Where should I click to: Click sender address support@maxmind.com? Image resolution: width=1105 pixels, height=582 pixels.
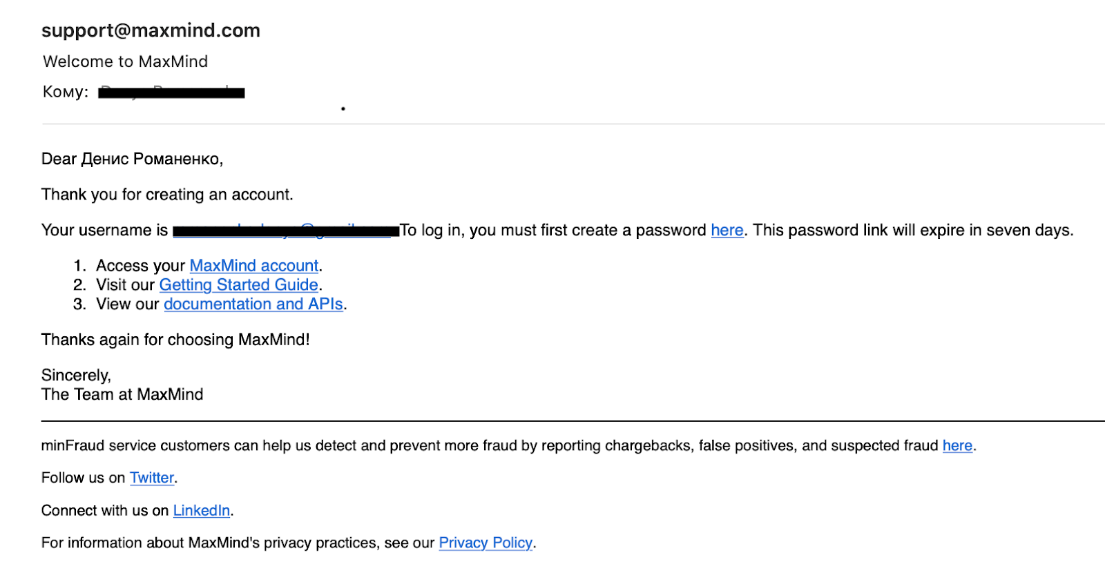point(151,30)
